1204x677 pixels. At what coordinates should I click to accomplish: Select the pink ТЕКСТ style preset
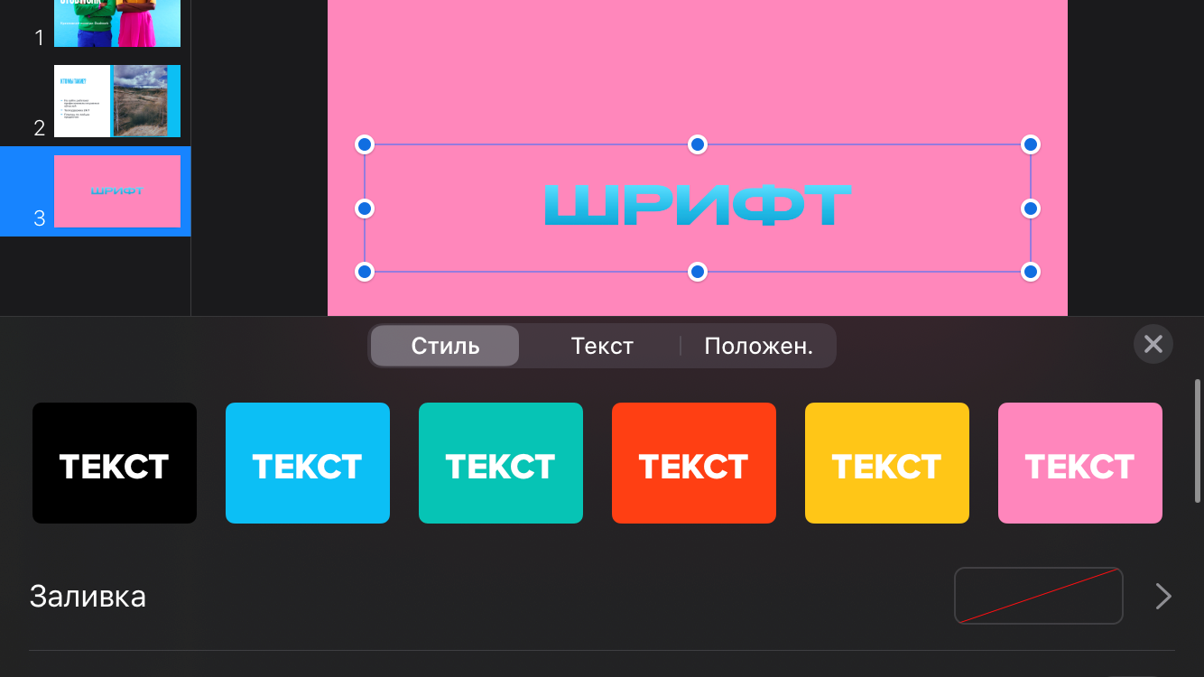point(1080,463)
